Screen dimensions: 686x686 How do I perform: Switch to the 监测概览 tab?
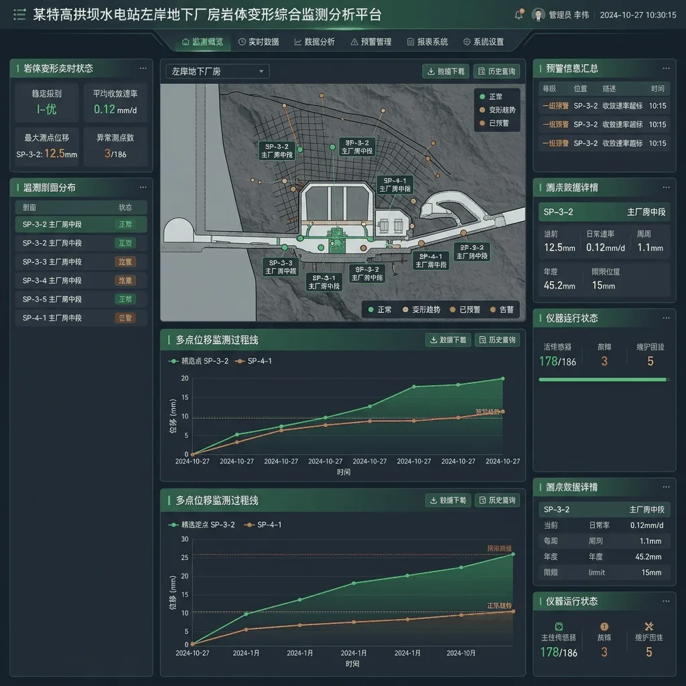click(202, 42)
